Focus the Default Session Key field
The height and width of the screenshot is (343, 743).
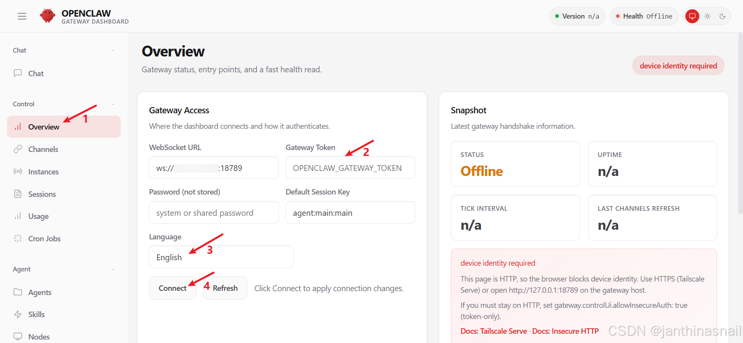point(350,213)
